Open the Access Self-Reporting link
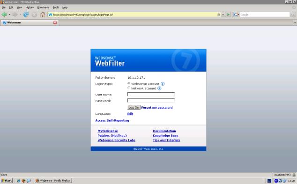Image resolution: width=297 pixels, height=184 pixels. click(x=112, y=120)
